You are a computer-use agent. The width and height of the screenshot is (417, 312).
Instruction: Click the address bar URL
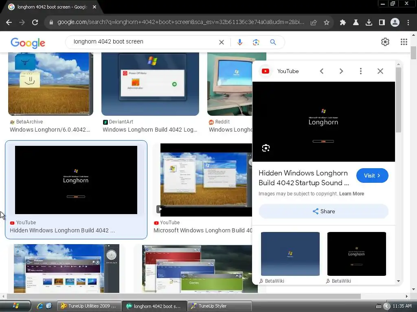[181, 22]
